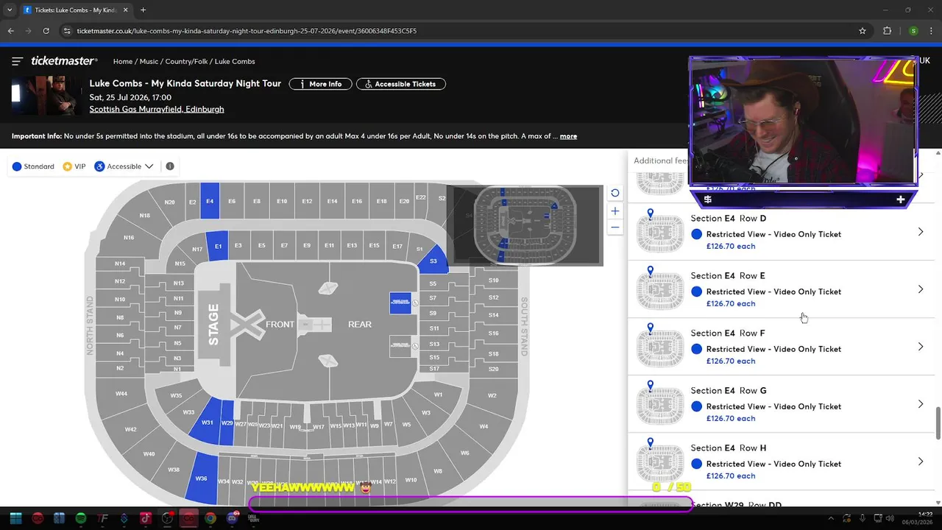This screenshot has height=530, width=942.
Task: Go to Home breadcrumb
Action: (x=123, y=61)
